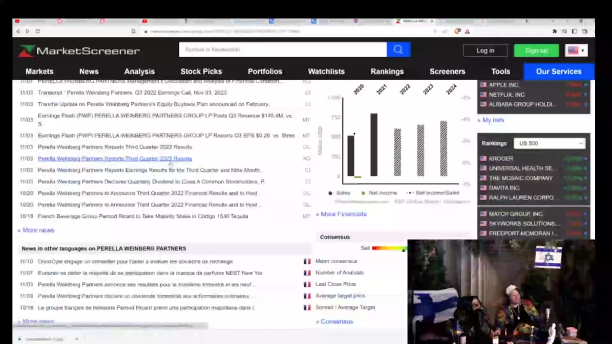Click the MarketScreener logo
The image size is (612, 344).
point(79,51)
